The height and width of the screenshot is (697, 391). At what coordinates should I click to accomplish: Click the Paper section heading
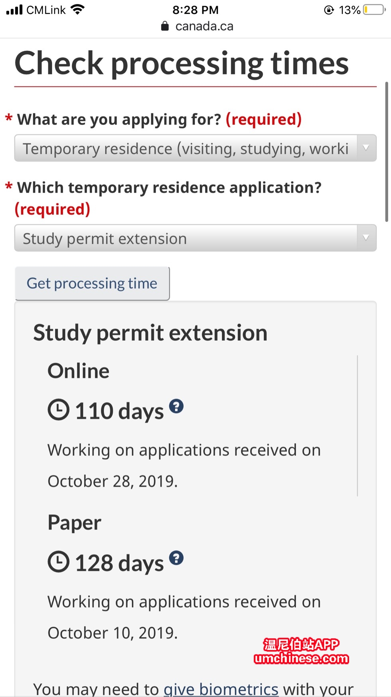[x=75, y=522]
